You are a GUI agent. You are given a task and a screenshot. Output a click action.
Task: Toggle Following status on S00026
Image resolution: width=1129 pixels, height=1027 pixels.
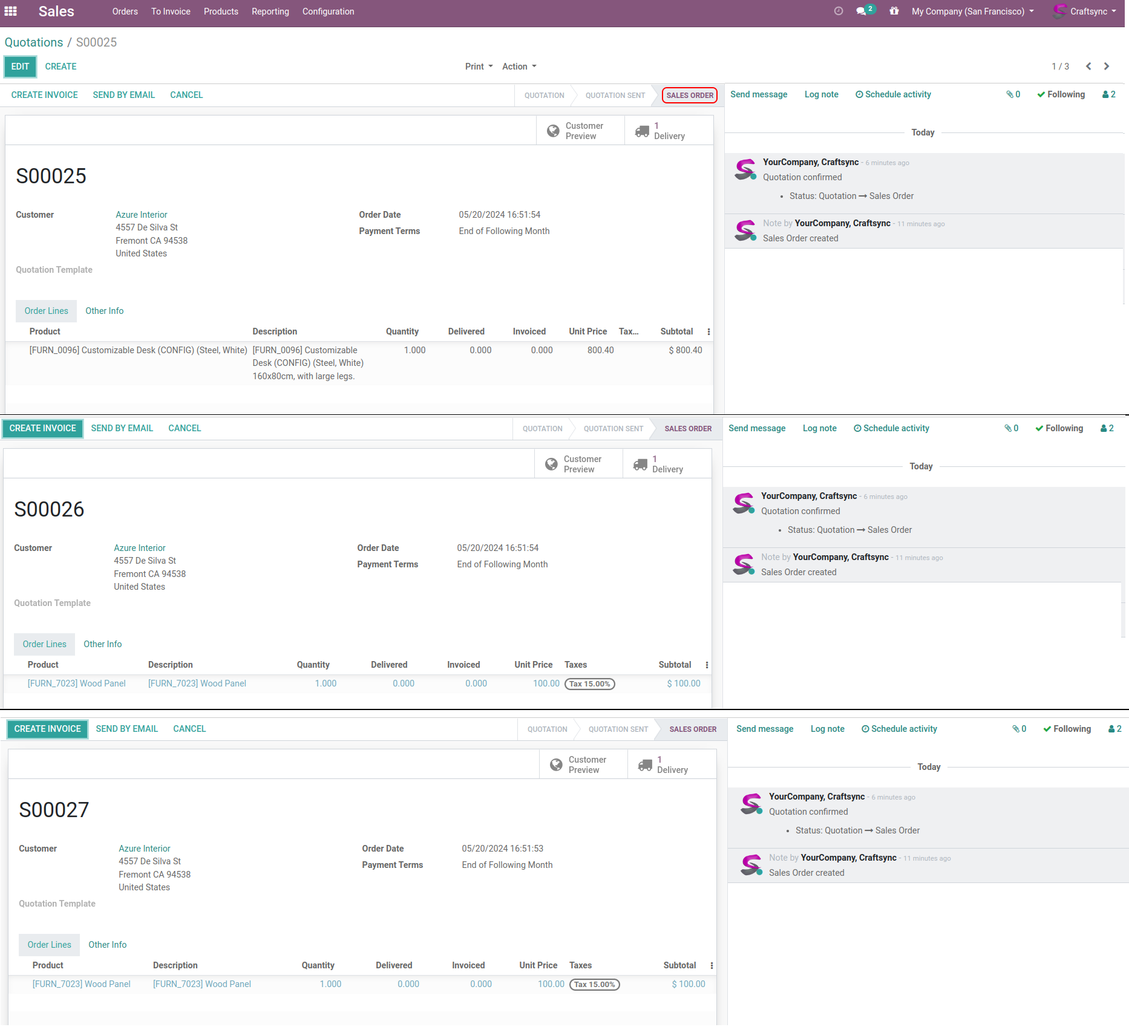pyautogui.click(x=1059, y=428)
